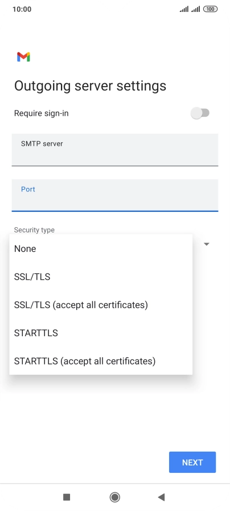Focus the SMTP server input field
The image size is (230, 511).
point(114,150)
